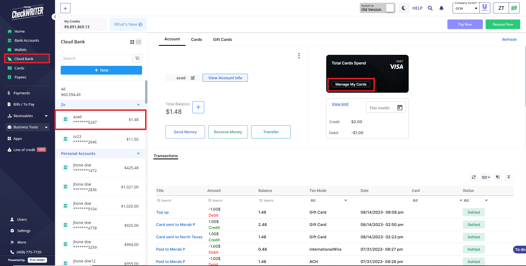This screenshot has width=526, height=266.
Task: Open the search magnifier in header
Action: [430, 8]
